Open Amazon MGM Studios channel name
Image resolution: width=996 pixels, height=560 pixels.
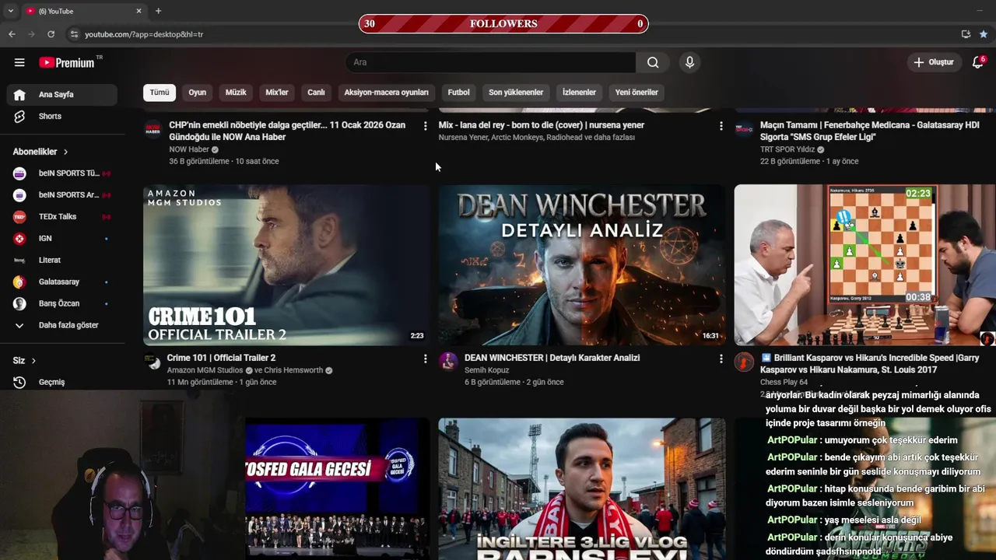click(x=205, y=370)
